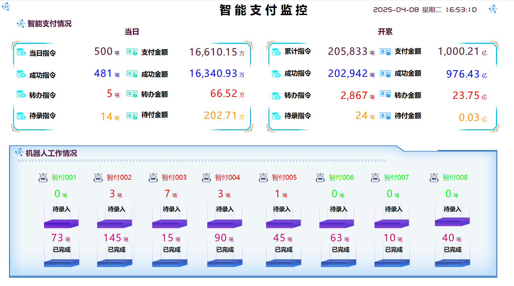The image size is (514, 286).
Task: Open the 智付002 robot name link
Action: click(119, 177)
